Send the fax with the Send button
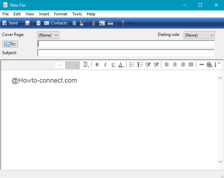The height and width of the screenshot is (178, 224). (x=10, y=23)
